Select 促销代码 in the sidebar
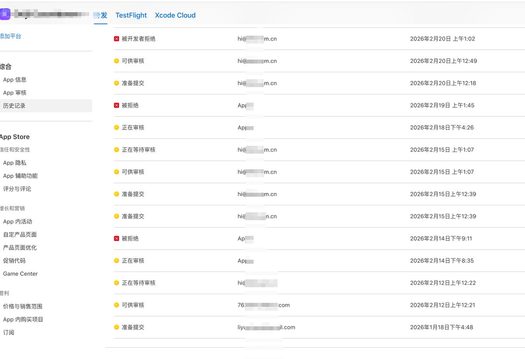The width and height of the screenshot is (525, 359). click(14, 261)
